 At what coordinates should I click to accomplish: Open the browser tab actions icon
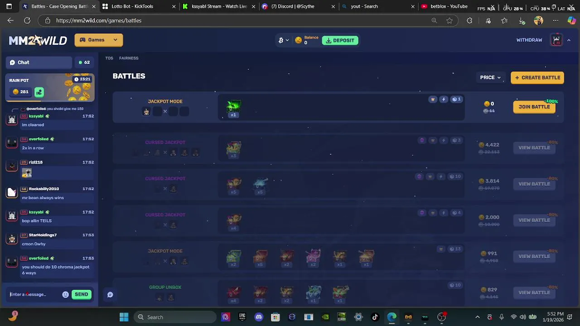click(9, 6)
